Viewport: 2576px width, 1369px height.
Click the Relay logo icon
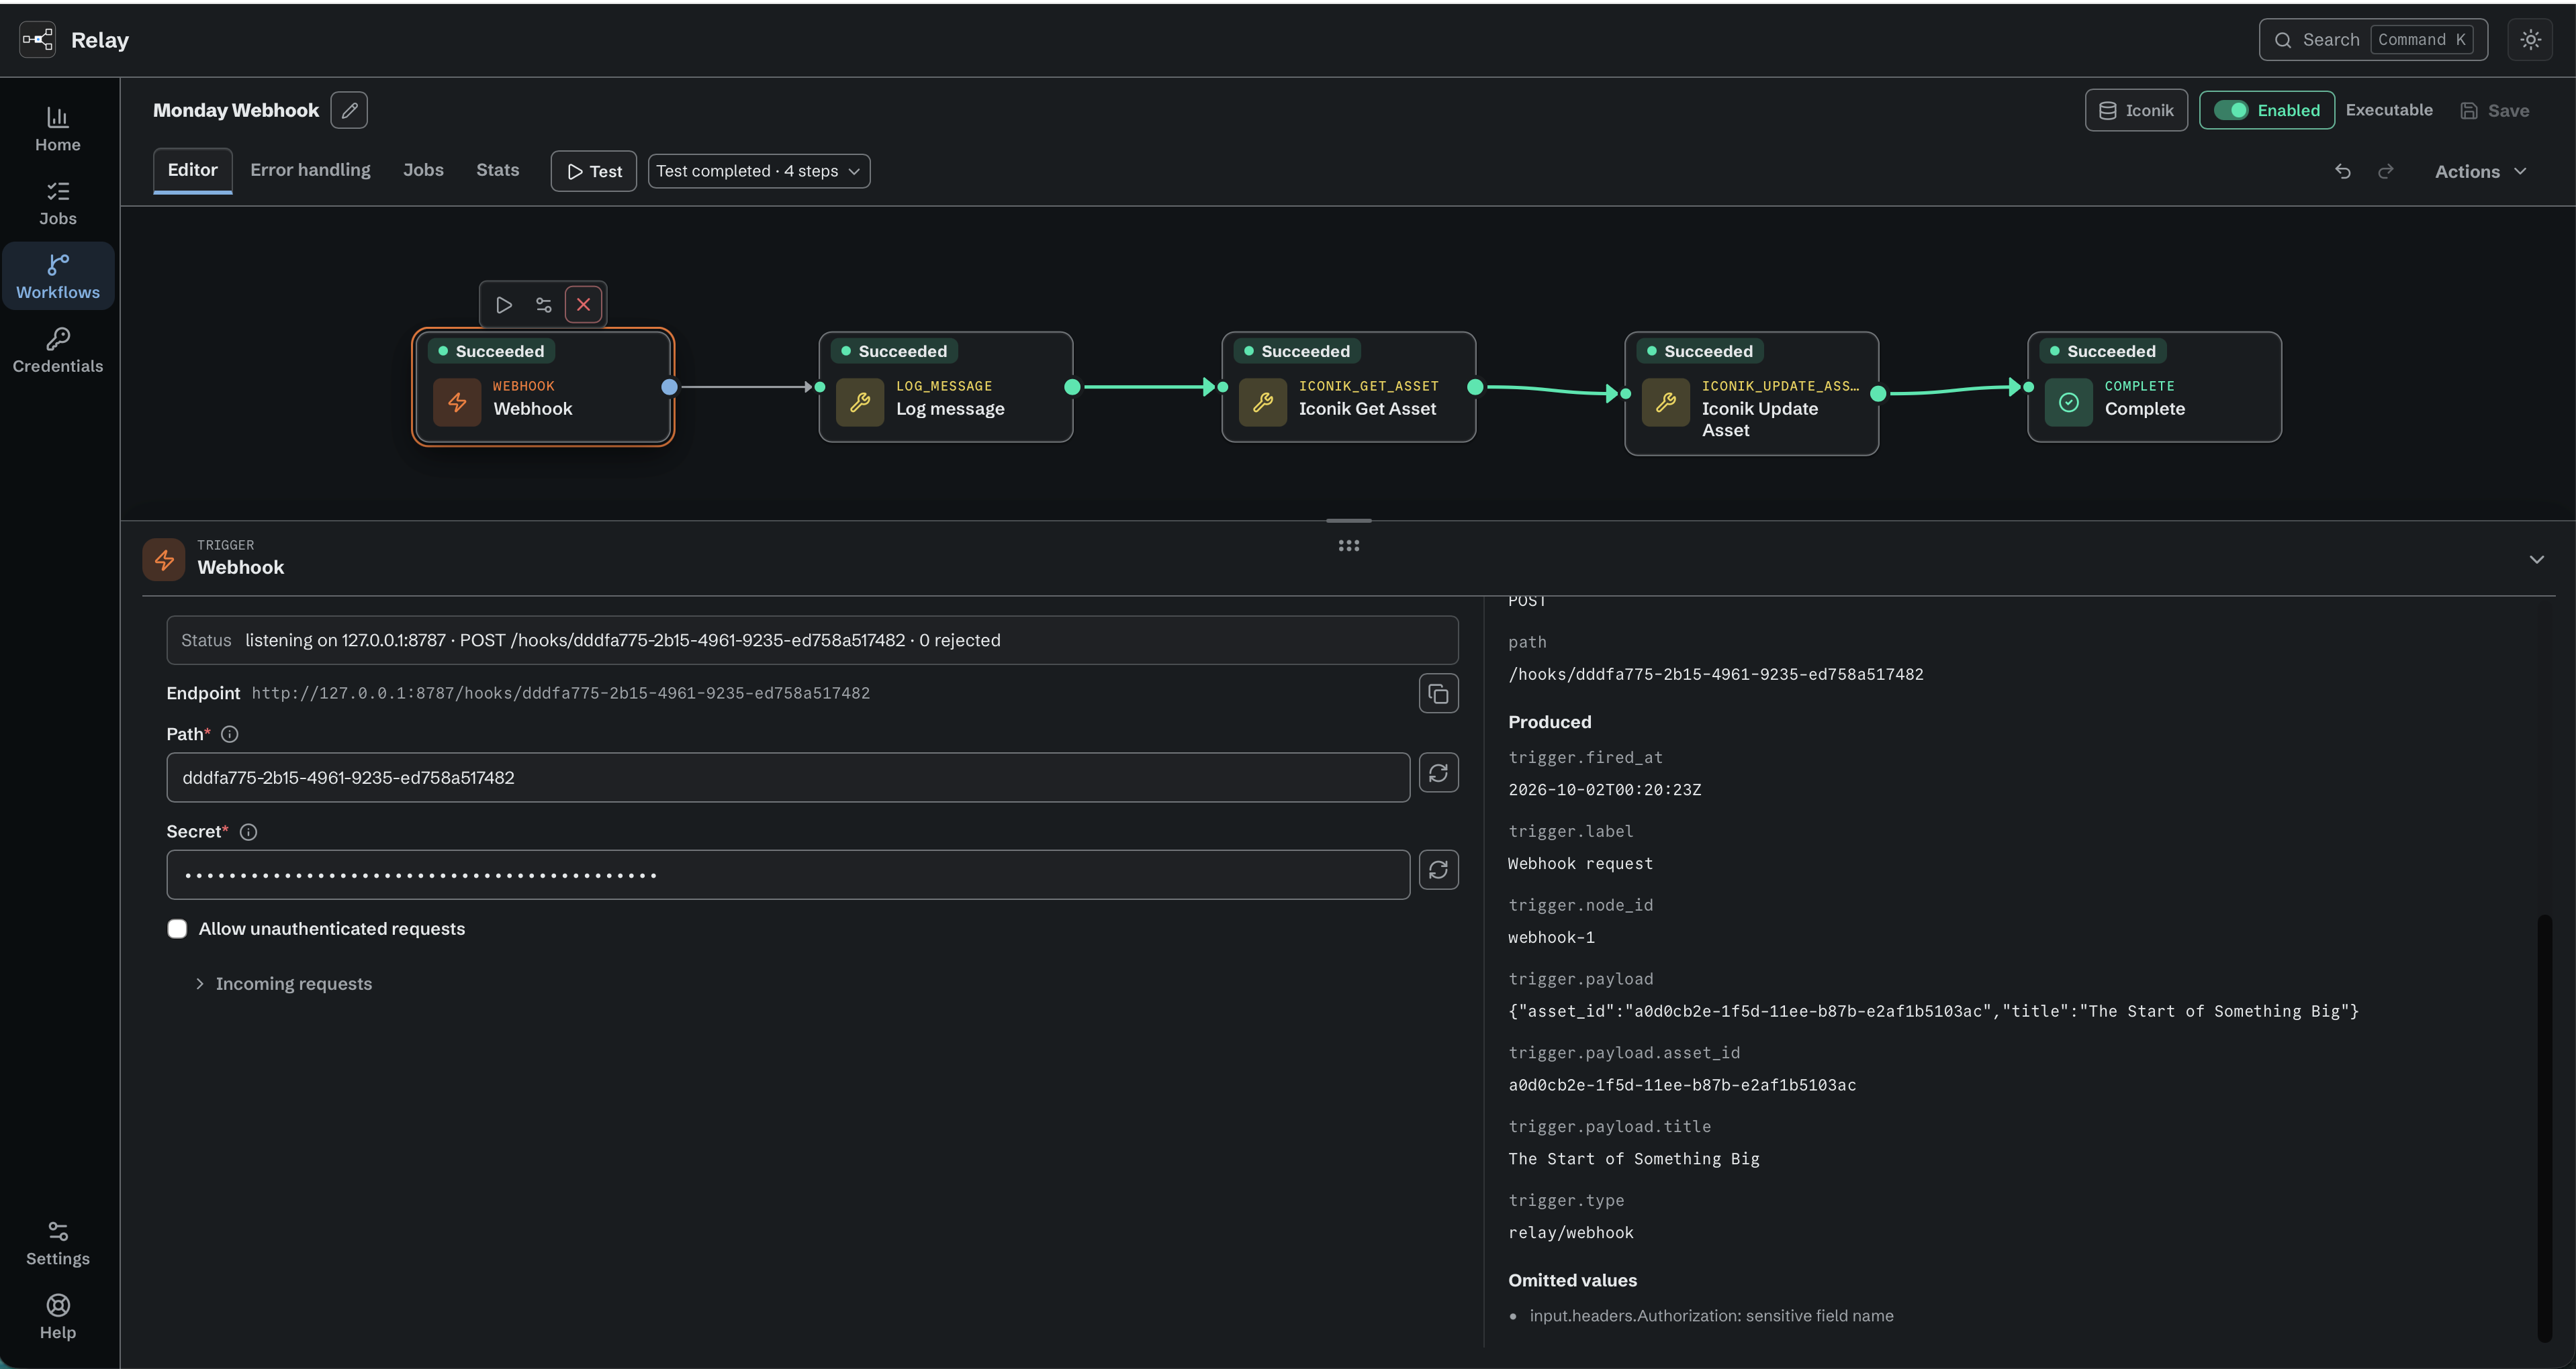pyautogui.click(x=38, y=40)
